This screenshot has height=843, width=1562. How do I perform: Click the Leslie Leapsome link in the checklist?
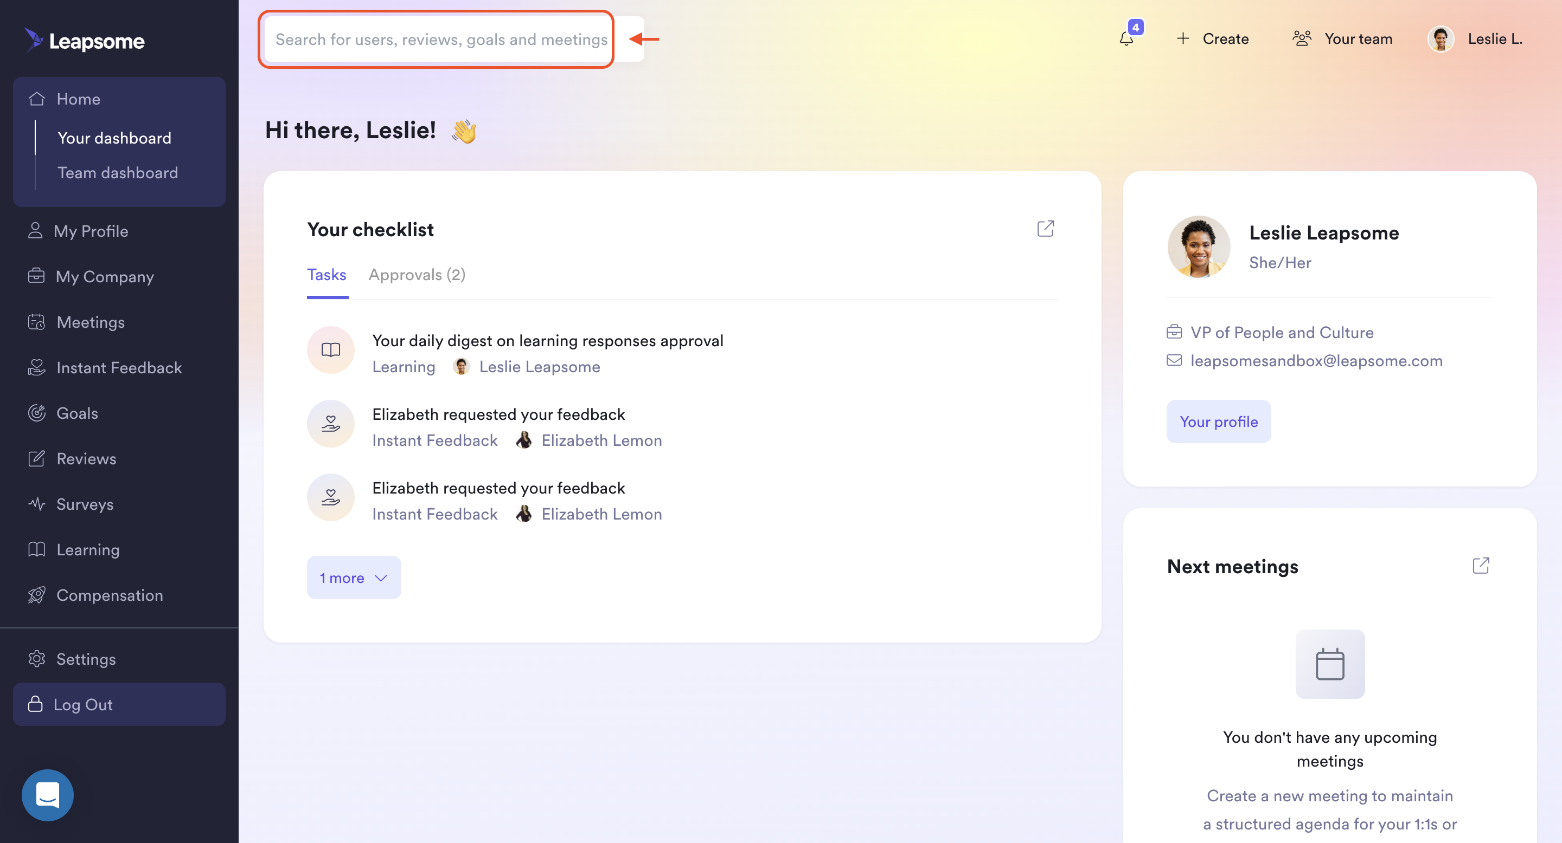click(540, 366)
